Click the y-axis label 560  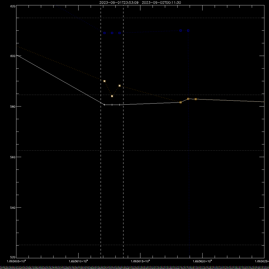[13, 157]
